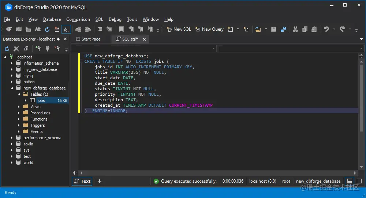The width and height of the screenshot is (366, 198).
Task: Expand the my_new_database node
Action: click(x=11, y=69)
